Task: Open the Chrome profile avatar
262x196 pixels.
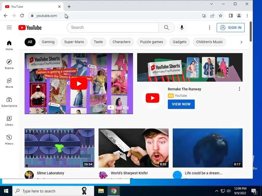Action: pos(239,16)
